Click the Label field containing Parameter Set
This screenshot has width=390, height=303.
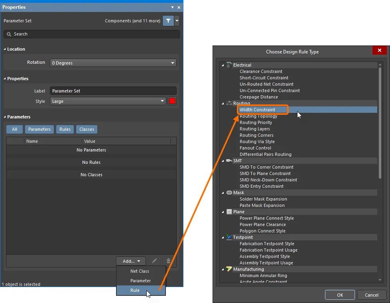point(113,91)
